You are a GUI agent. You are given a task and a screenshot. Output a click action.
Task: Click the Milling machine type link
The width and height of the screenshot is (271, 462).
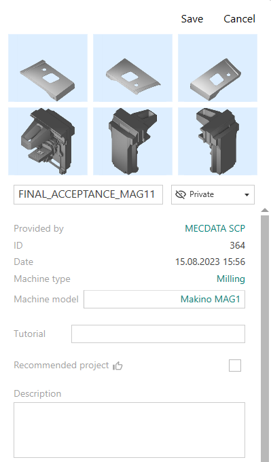[x=231, y=279]
